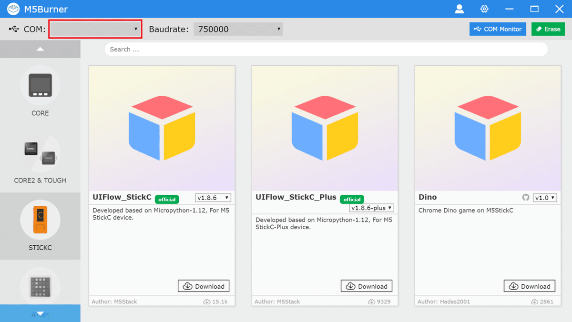The image size is (572, 322).
Task: Click the COM Monitor button
Action: pyautogui.click(x=498, y=29)
